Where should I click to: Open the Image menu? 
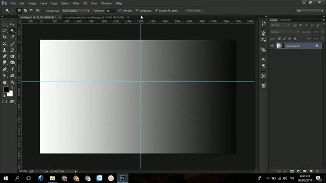coord(32,4)
